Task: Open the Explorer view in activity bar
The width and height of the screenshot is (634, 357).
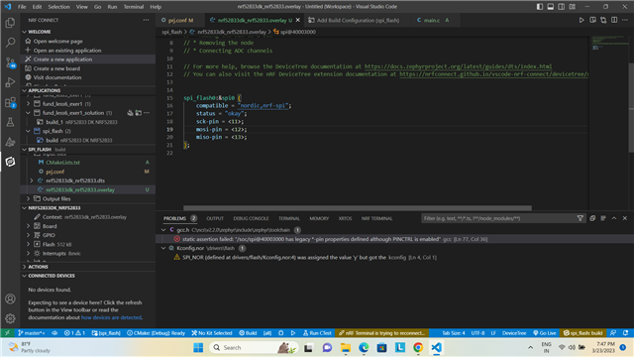Action: pos(10,23)
